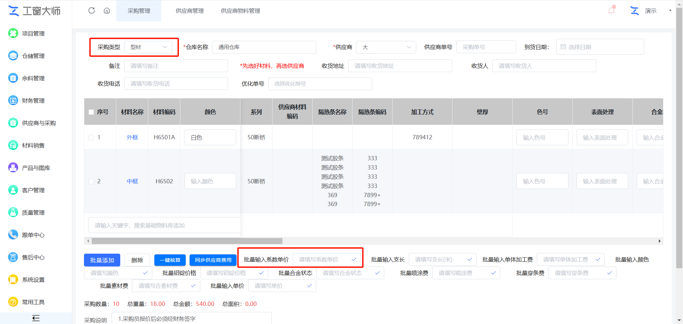683x324 pixels.
Task: Click the 一键核算 button
Action: (x=170, y=260)
